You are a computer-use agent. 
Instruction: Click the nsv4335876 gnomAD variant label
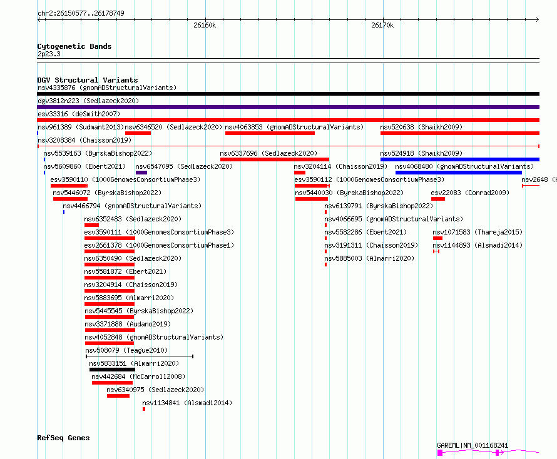107,88
